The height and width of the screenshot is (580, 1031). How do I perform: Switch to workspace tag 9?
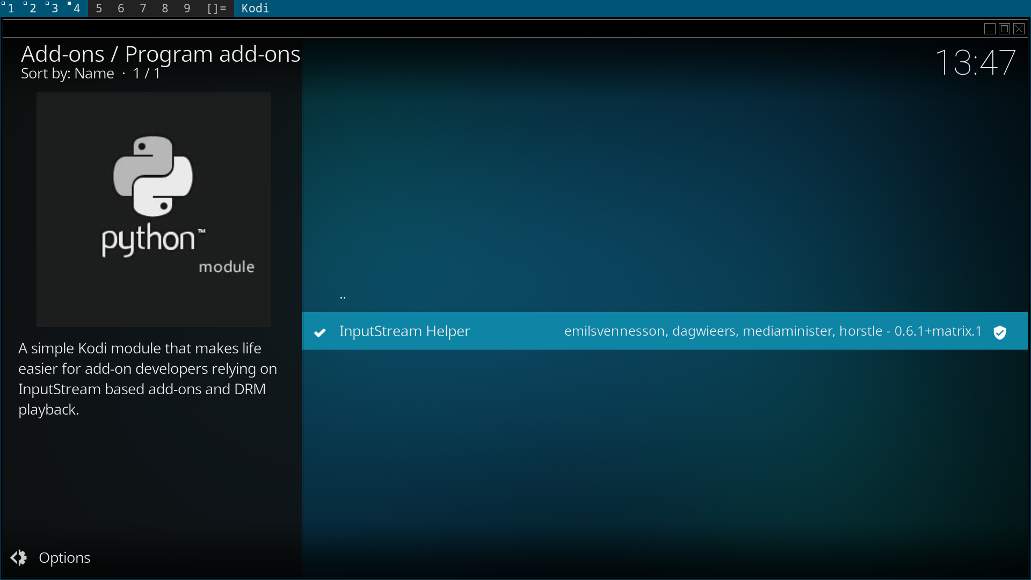187,8
